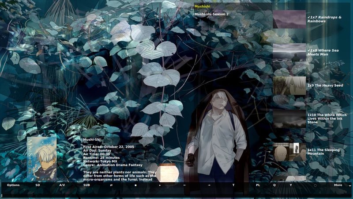Screen dimensions: 353x199
Task: Open the A/V settings button
Action: click(x=62, y=185)
